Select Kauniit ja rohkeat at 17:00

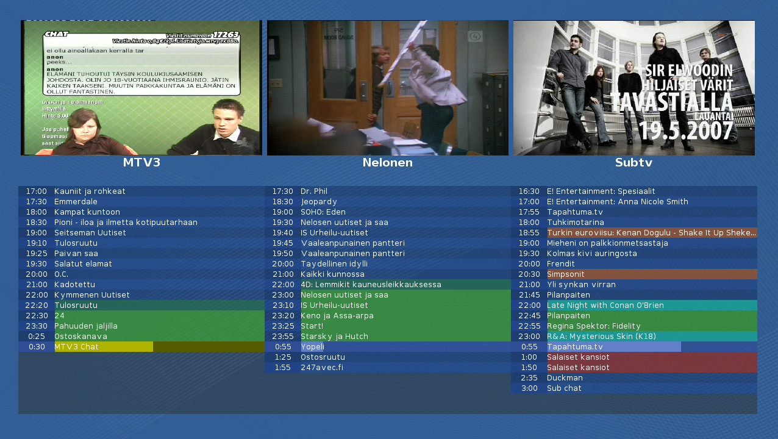tap(141, 191)
